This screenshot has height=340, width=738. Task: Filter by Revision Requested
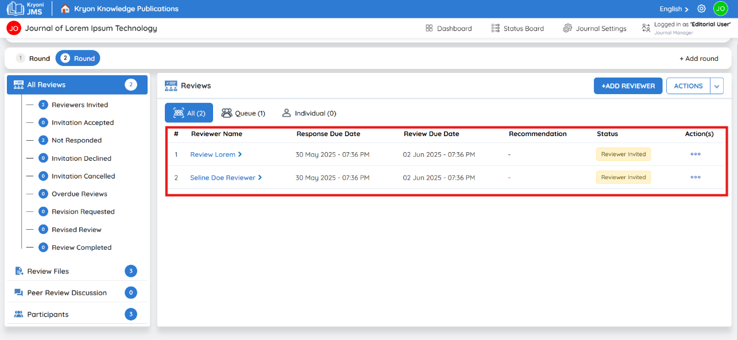tap(83, 211)
